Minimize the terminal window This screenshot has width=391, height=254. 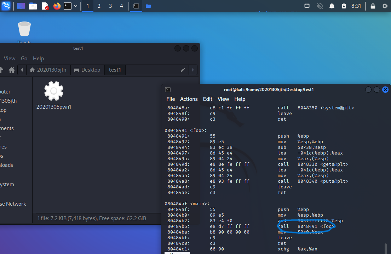point(368,90)
